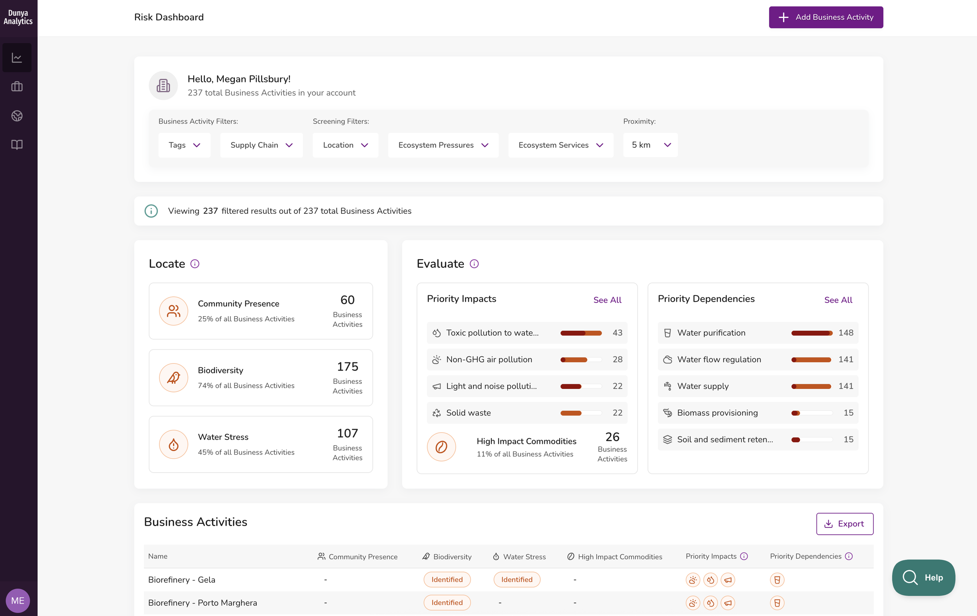Click the Priority Dependencies column info icon
This screenshot has height=616, width=977.
848,556
